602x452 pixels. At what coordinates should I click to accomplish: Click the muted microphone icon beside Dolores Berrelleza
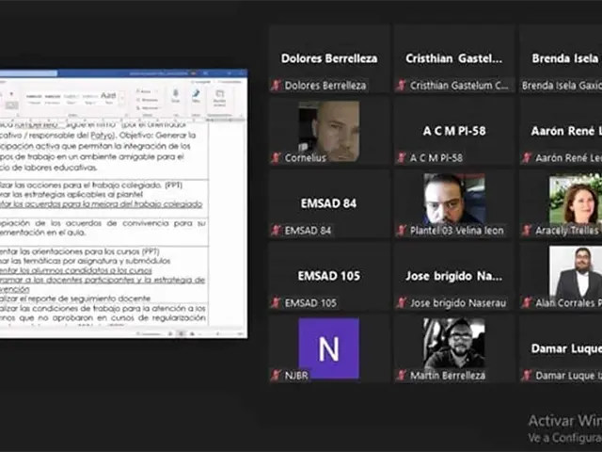point(277,85)
